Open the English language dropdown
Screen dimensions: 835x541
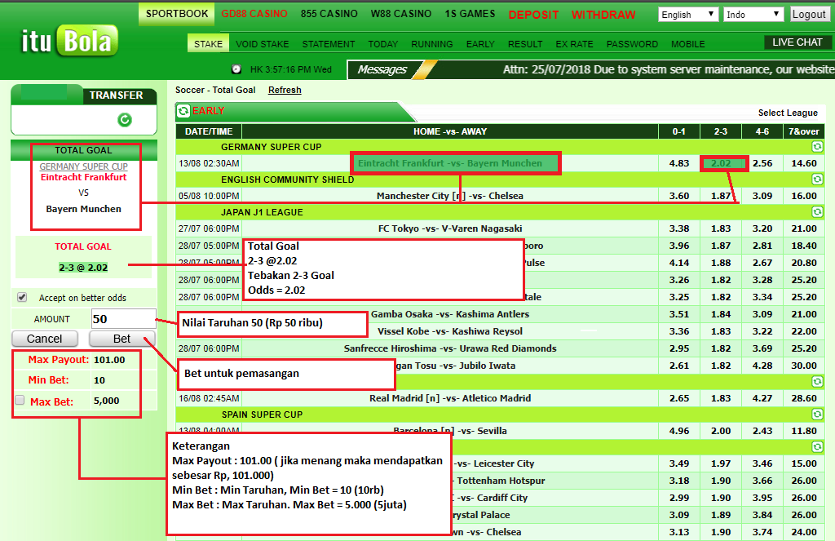click(688, 15)
